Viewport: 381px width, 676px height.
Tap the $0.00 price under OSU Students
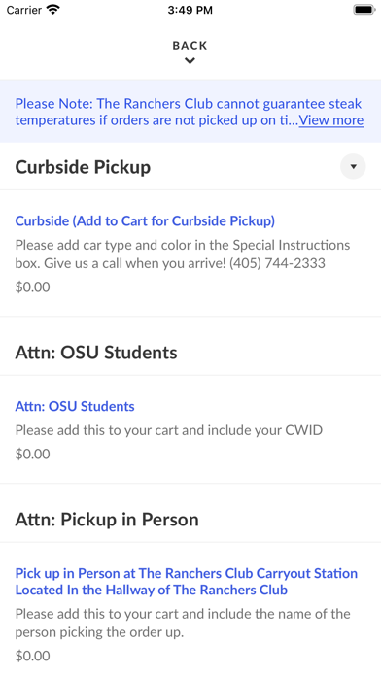[32, 454]
